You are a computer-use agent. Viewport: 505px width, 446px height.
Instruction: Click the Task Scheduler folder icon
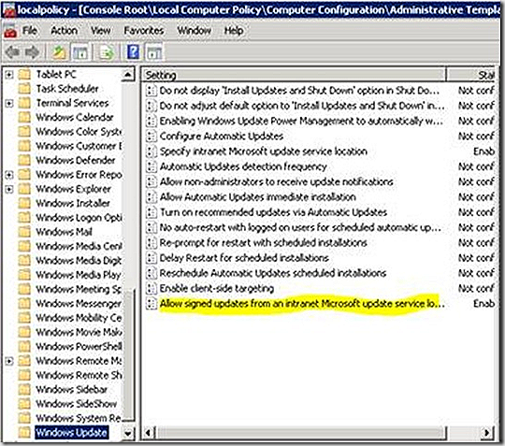click(x=24, y=88)
